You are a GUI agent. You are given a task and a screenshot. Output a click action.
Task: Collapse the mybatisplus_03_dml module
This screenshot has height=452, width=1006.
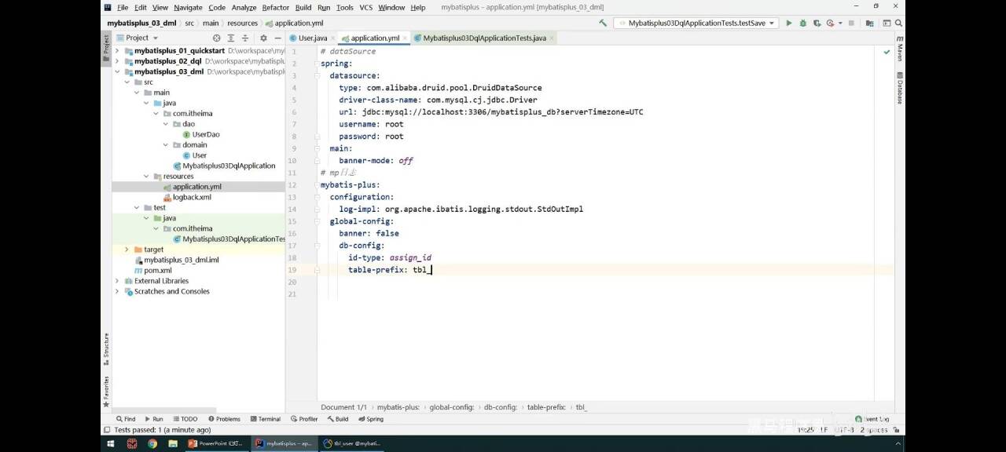click(x=117, y=71)
